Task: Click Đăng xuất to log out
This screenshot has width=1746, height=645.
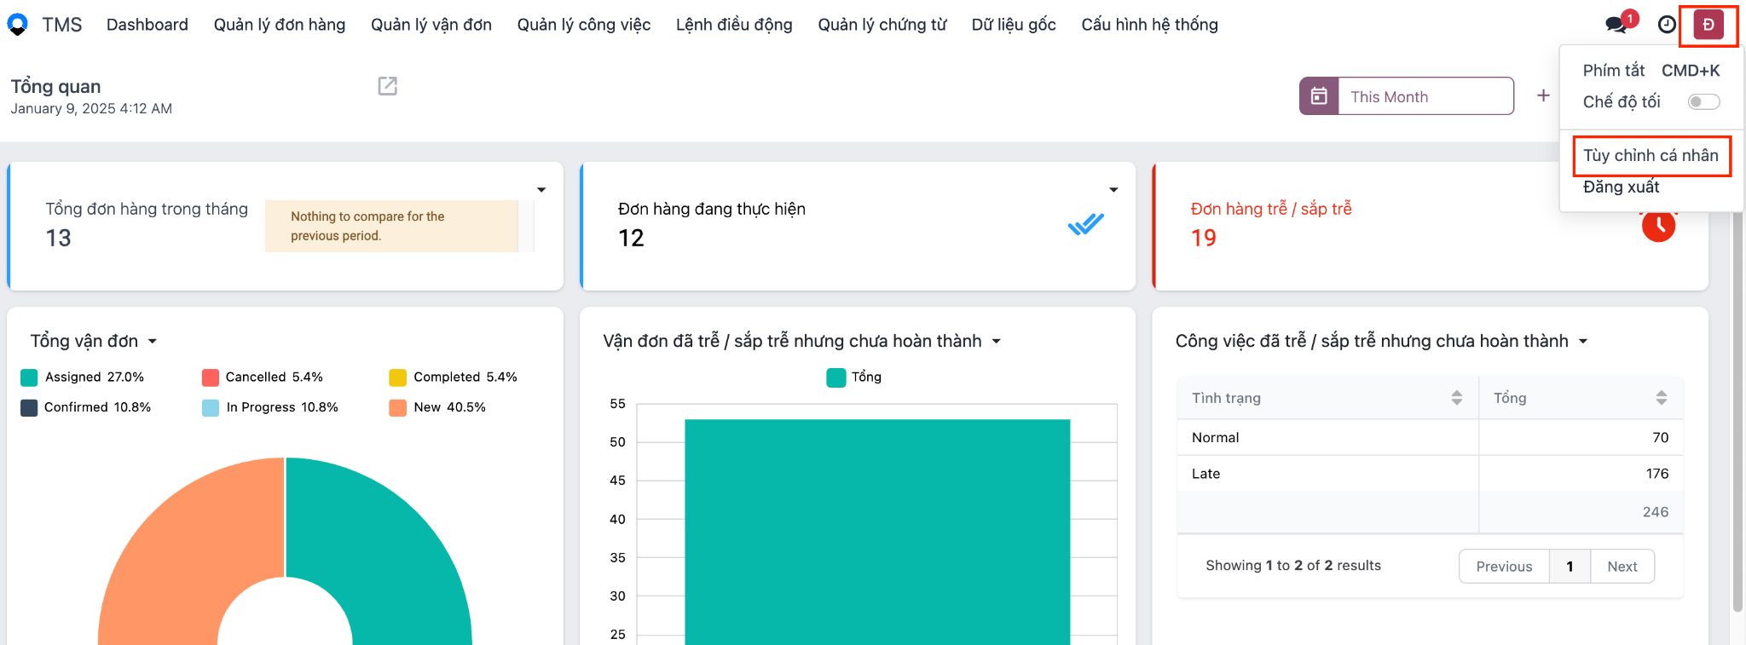Action: point(1621,187)
